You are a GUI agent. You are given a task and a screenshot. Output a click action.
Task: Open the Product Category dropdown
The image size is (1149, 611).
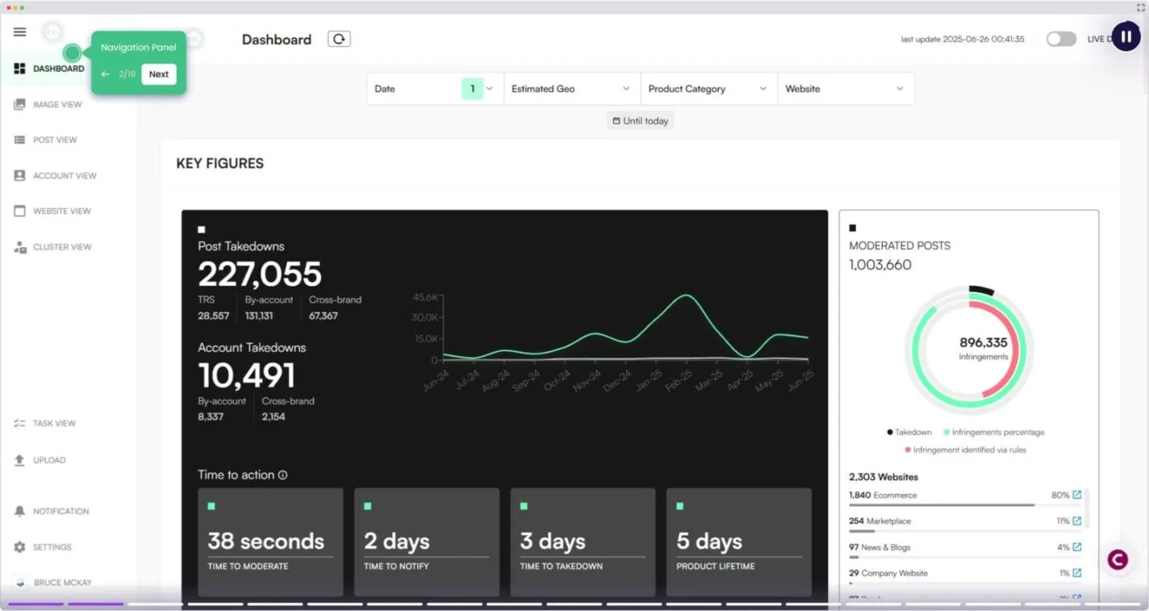pyautogui.click(x=707, y=88)
